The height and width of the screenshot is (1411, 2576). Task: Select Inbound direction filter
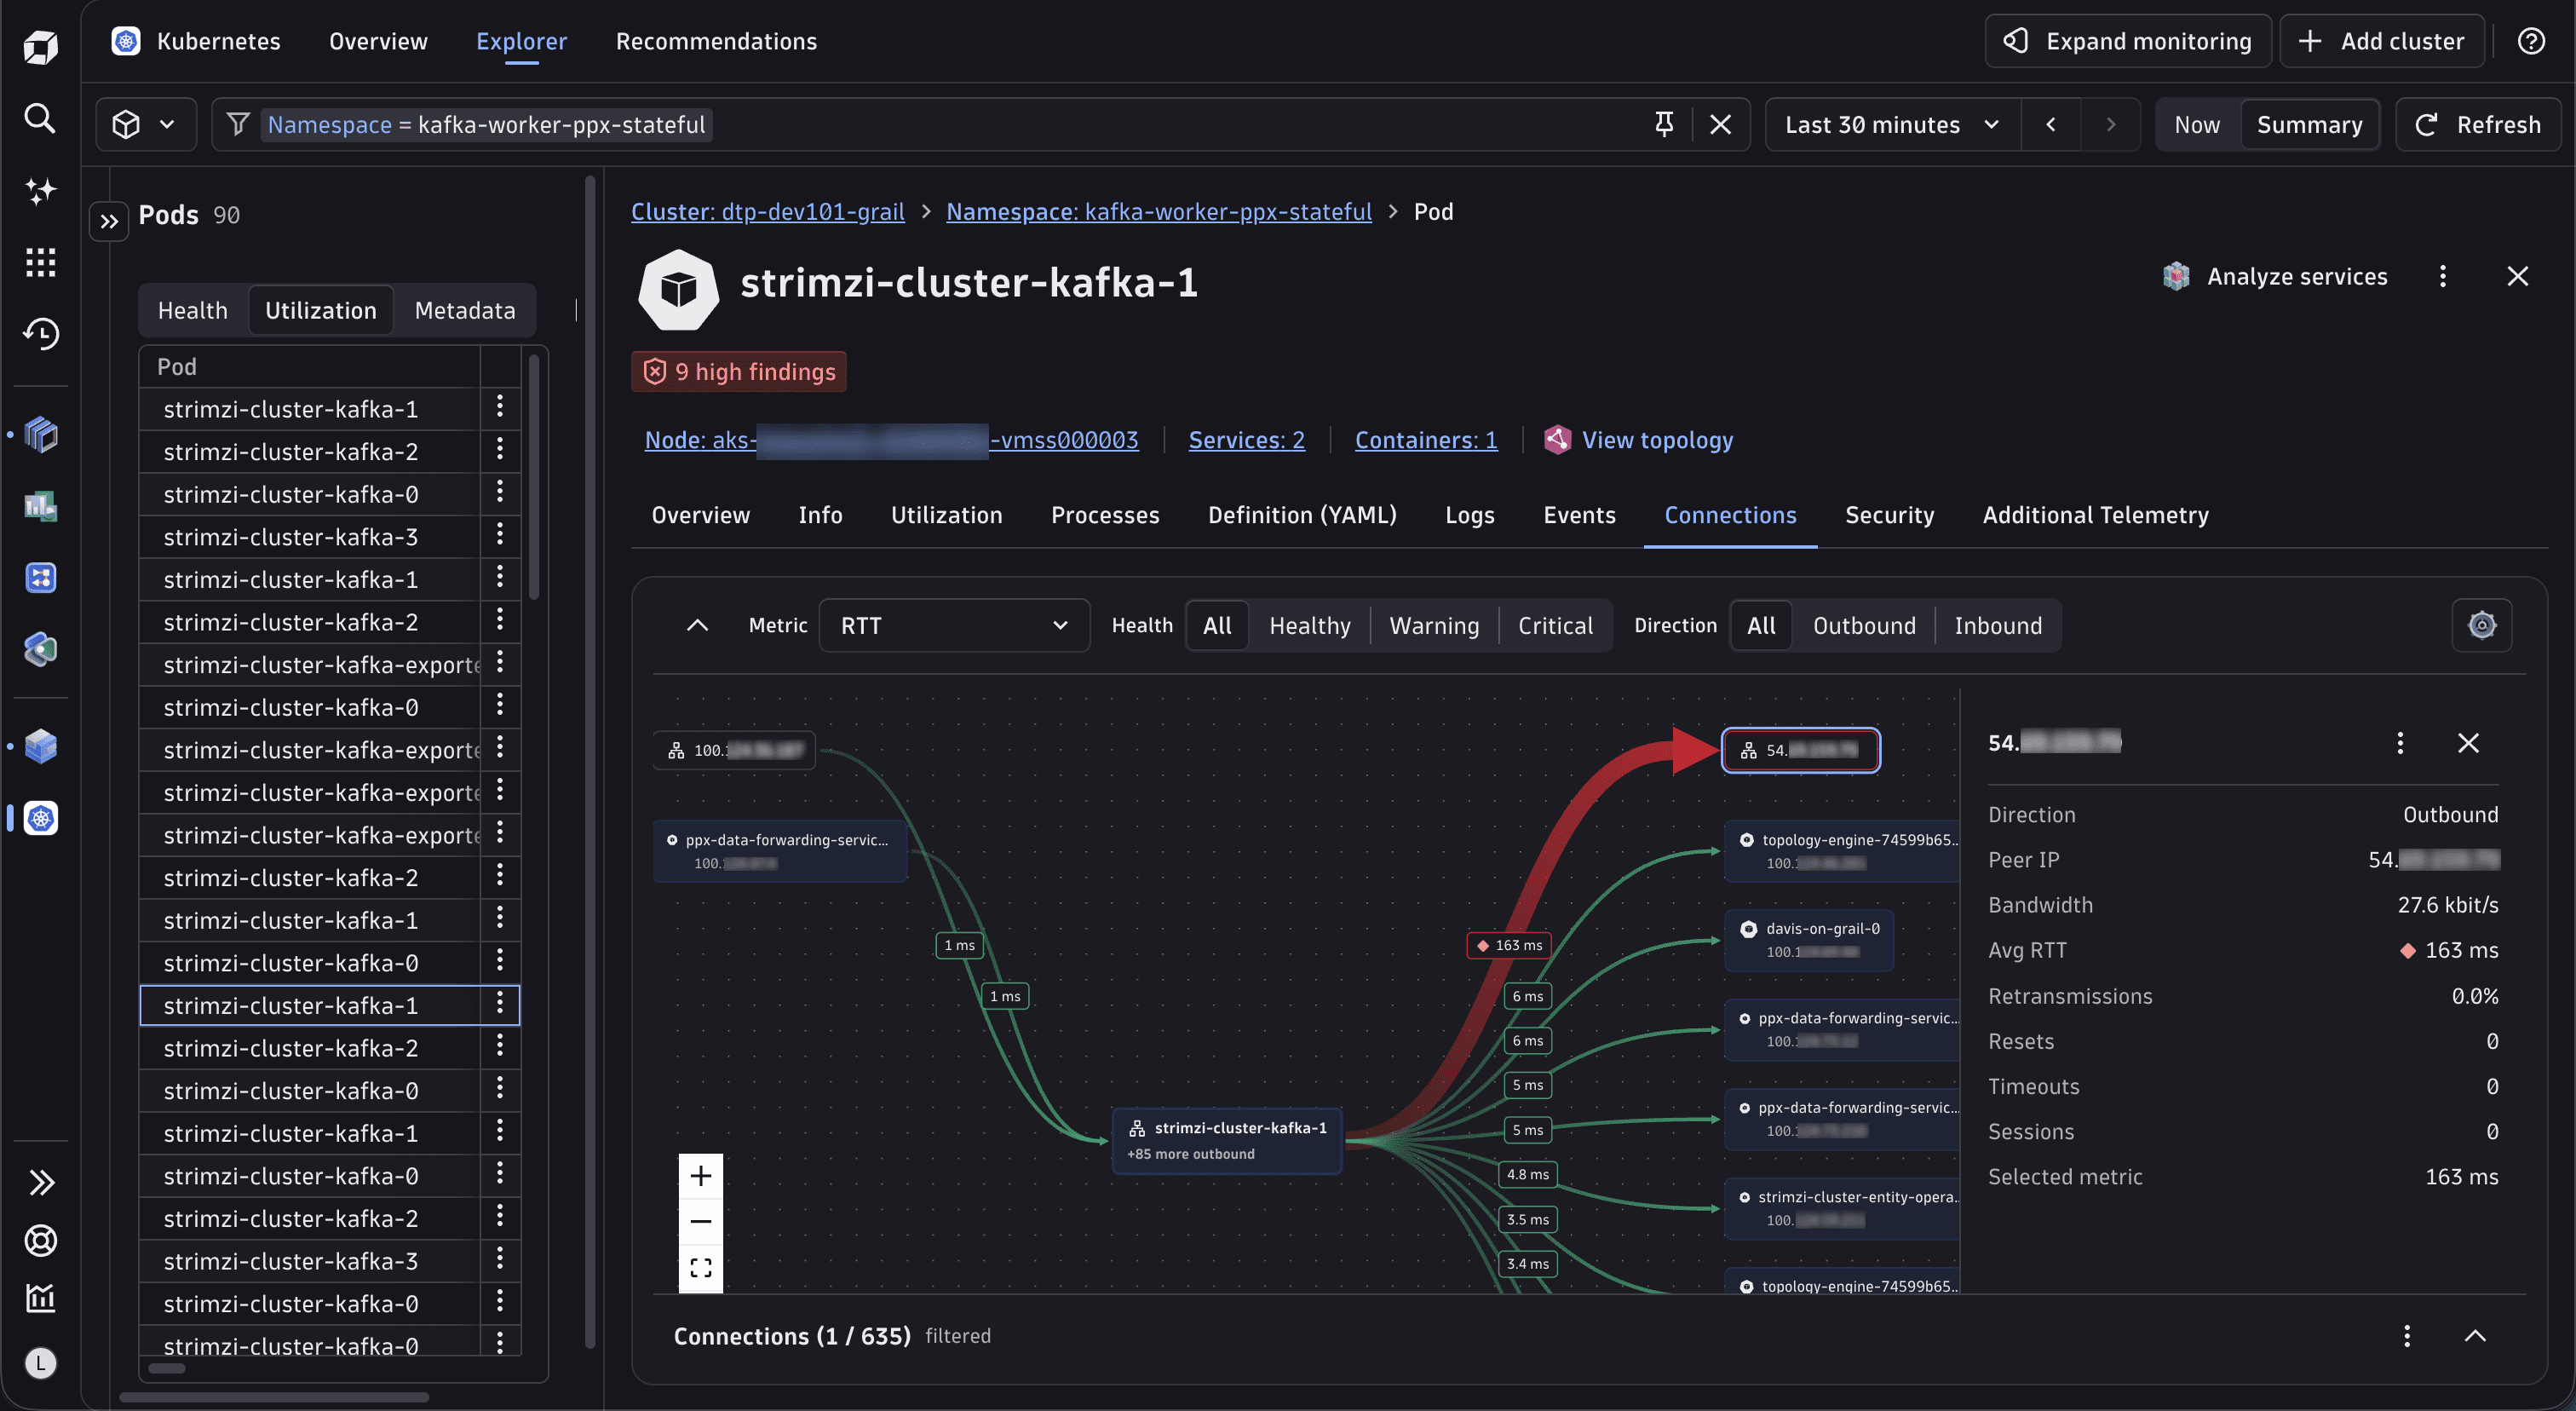(x=1998, y=625)
